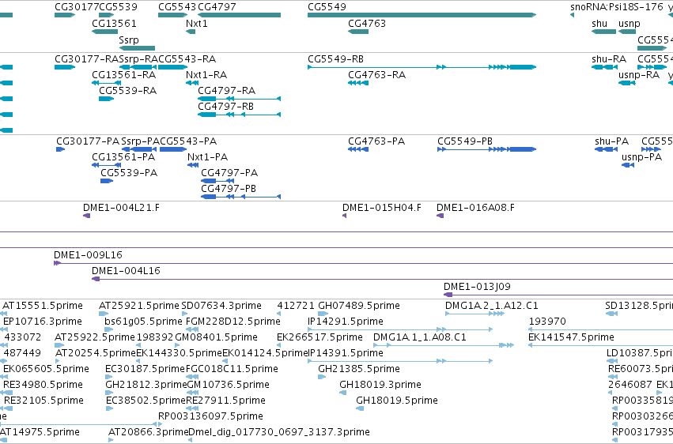Open the CG5543-PA coding feature
Viewport: 673px width, 444px height.
tap(173, 149)
